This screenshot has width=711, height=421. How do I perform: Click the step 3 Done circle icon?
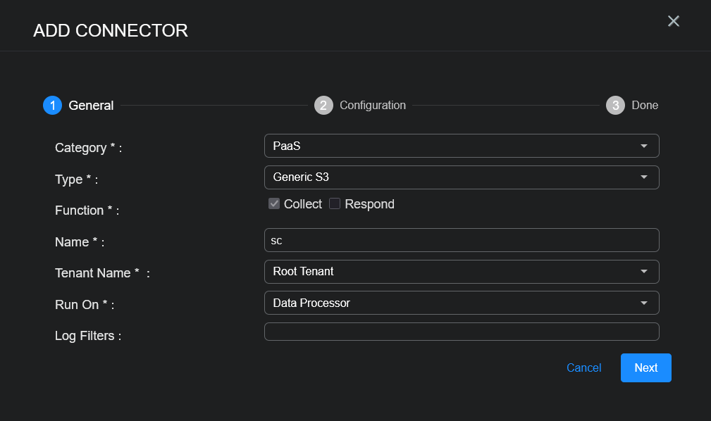click(x=615, y=106)
